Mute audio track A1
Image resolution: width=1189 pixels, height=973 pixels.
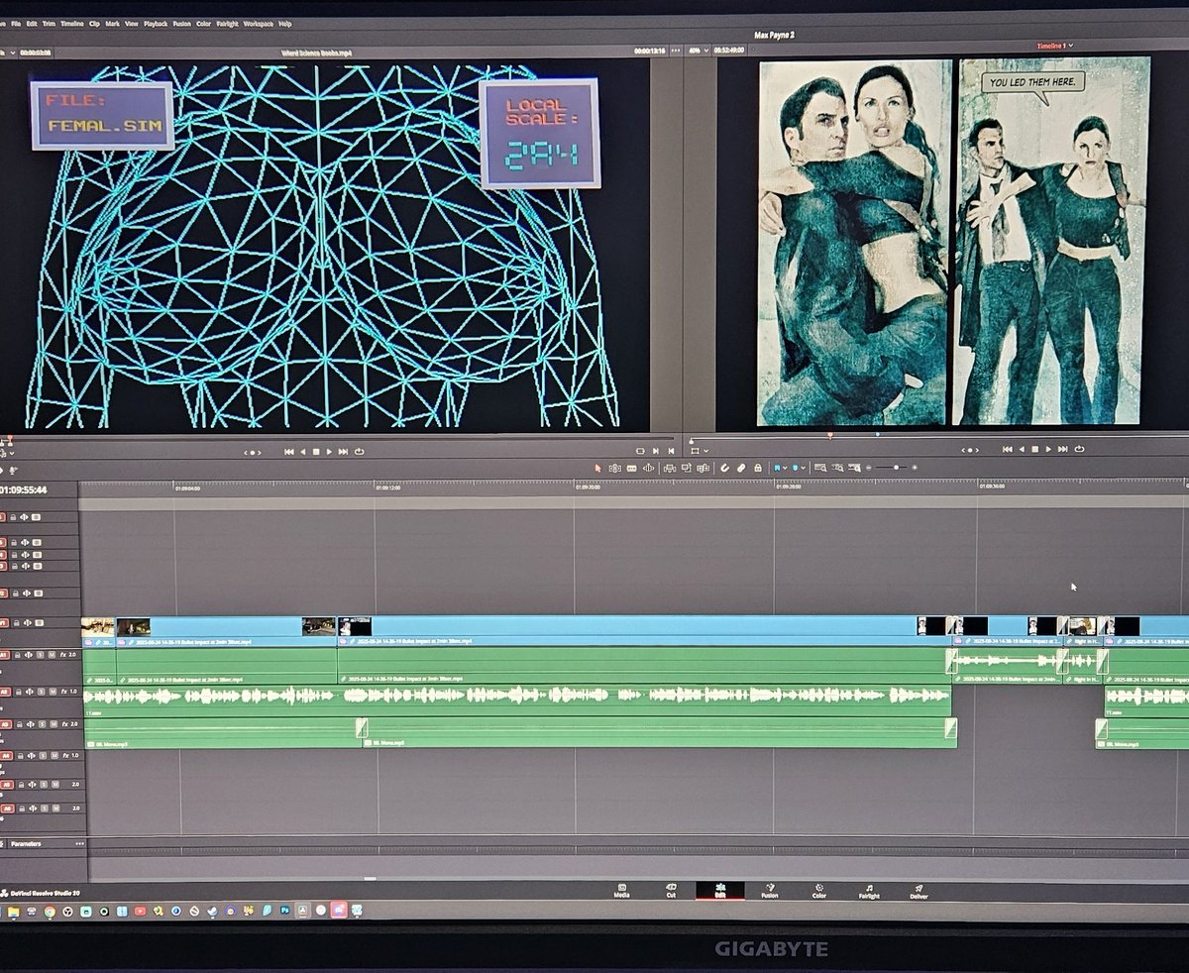pyautogui.click(x=52, y=655)
